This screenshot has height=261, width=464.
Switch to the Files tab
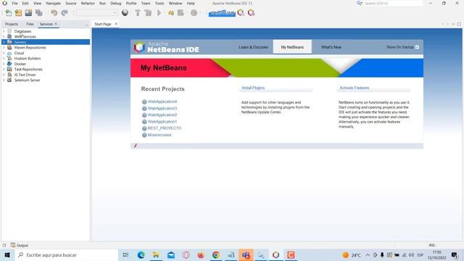tap(30, 24)
